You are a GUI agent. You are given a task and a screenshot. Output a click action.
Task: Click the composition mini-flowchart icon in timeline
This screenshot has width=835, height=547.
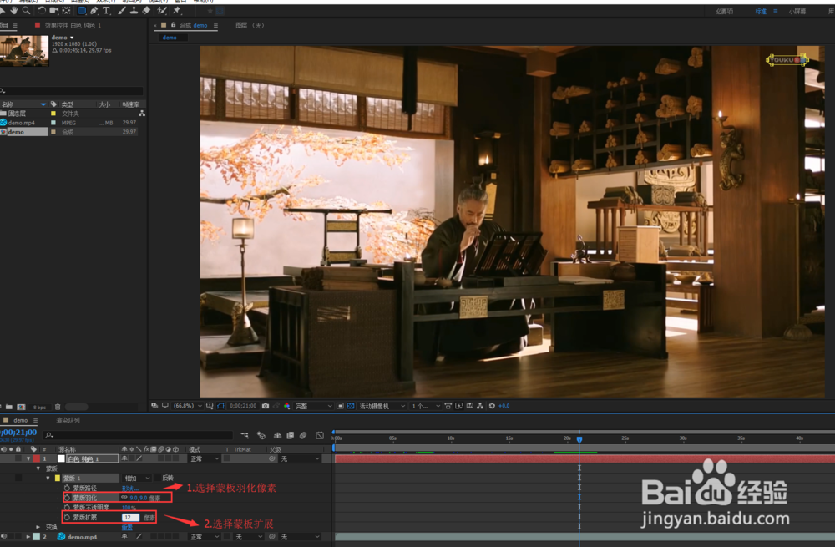click(x=245, y=435)
